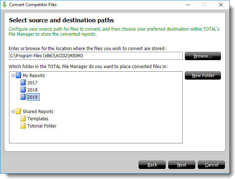Click the blue My Reports folder icon
235x179 pixels.
[18, 76]
